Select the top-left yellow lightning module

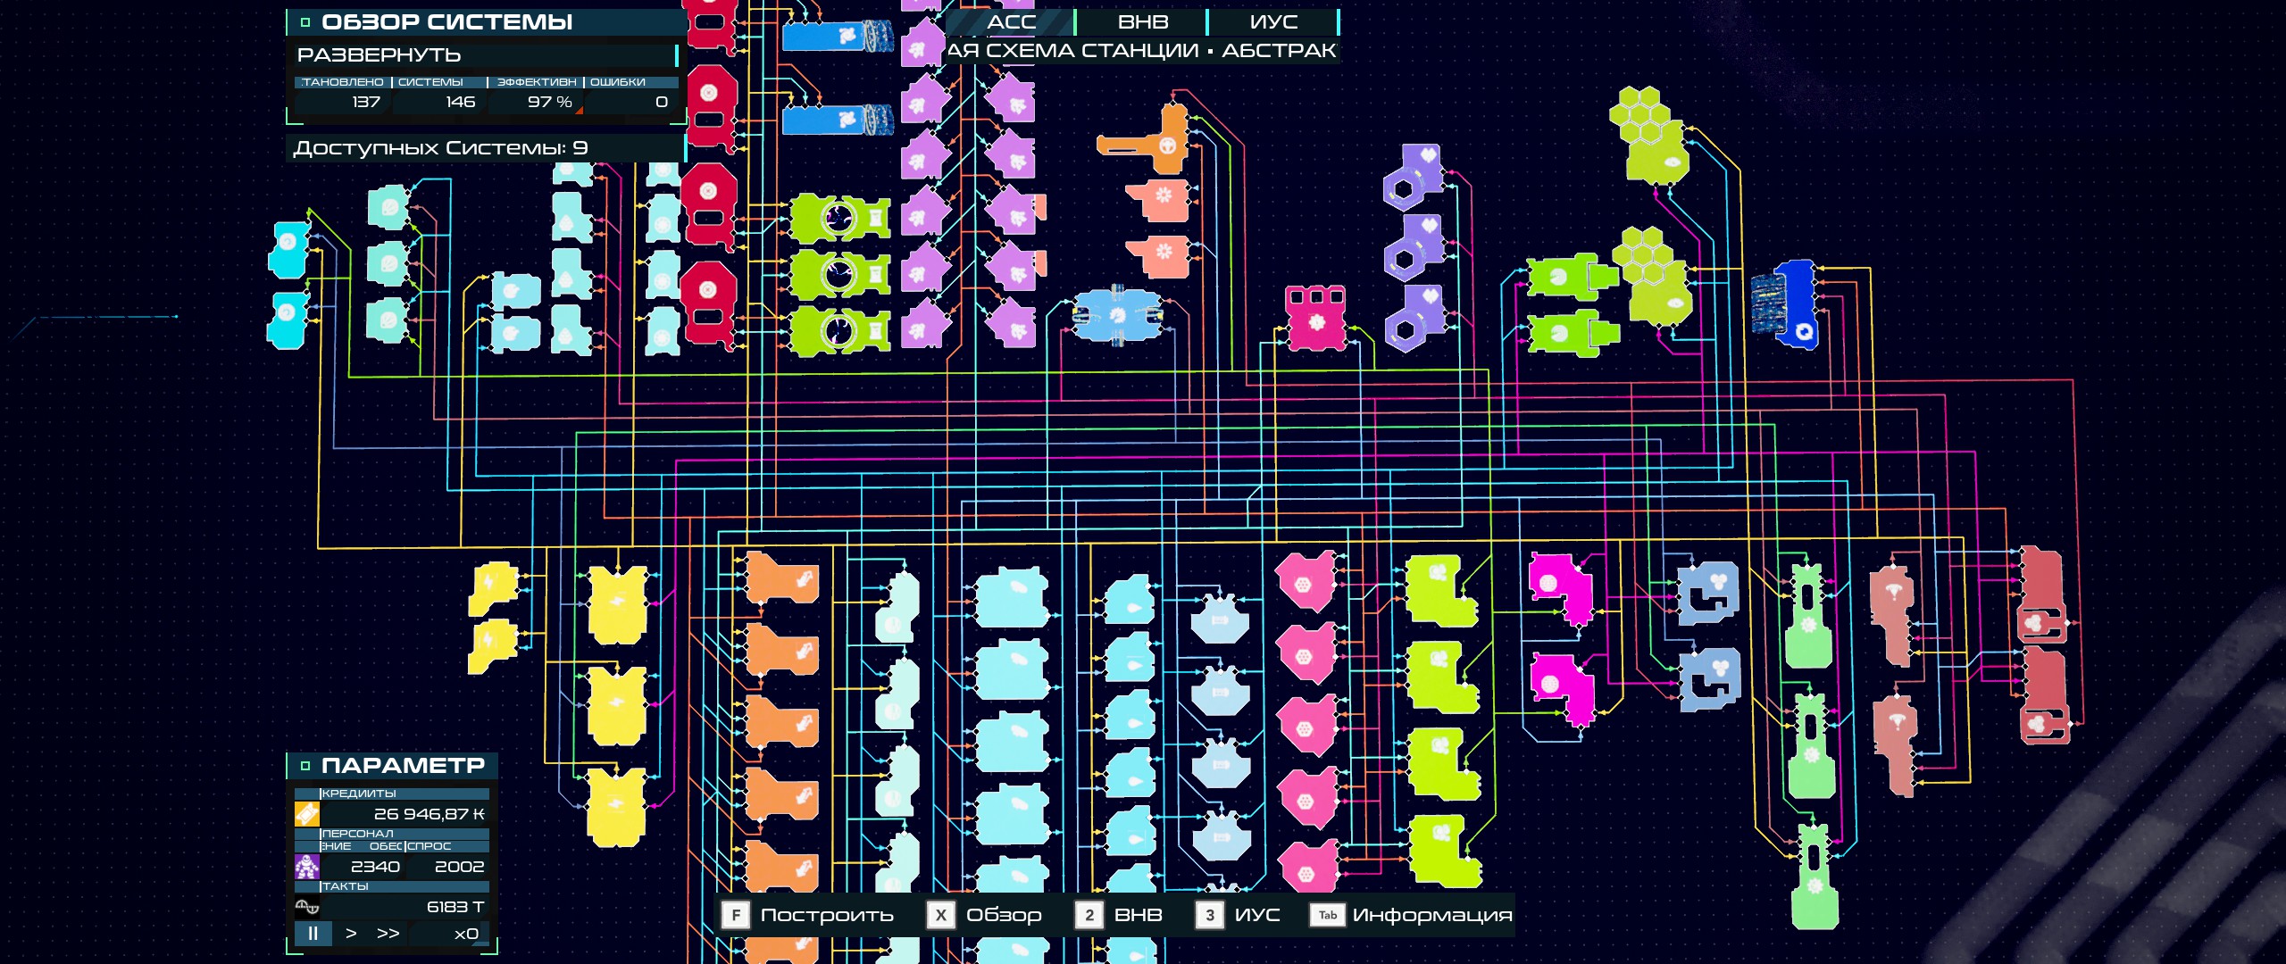tap(492, 586)
